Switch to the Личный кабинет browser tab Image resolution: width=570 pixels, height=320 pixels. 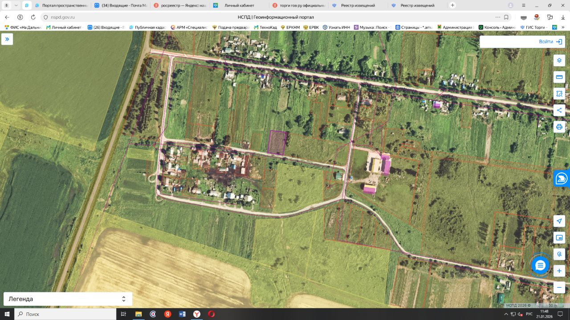click(239, 5)
